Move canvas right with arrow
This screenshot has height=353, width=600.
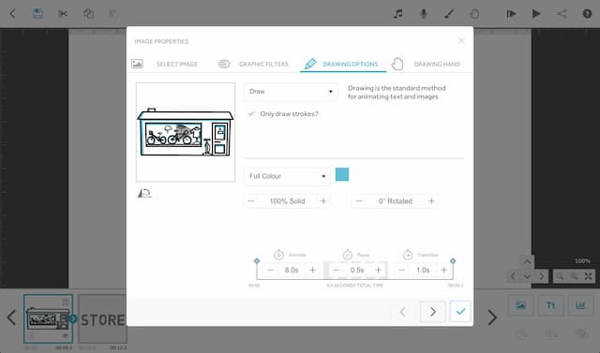(x=542, y=276)
